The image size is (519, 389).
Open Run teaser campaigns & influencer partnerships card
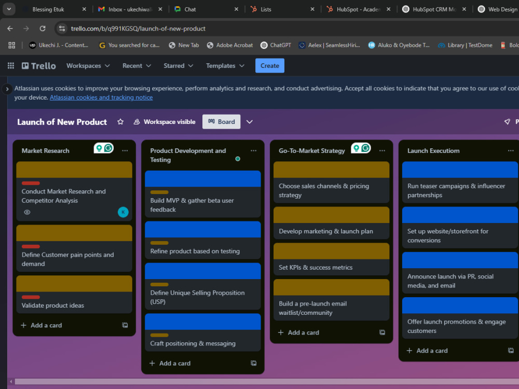[460, 182]
